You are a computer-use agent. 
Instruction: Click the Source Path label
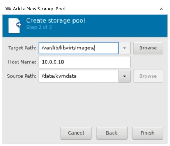22,76
